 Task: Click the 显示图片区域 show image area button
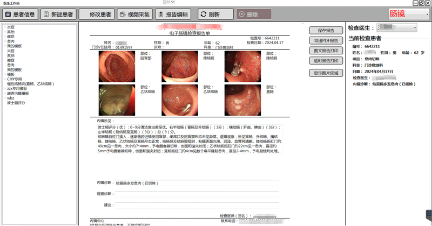(326, 73)
